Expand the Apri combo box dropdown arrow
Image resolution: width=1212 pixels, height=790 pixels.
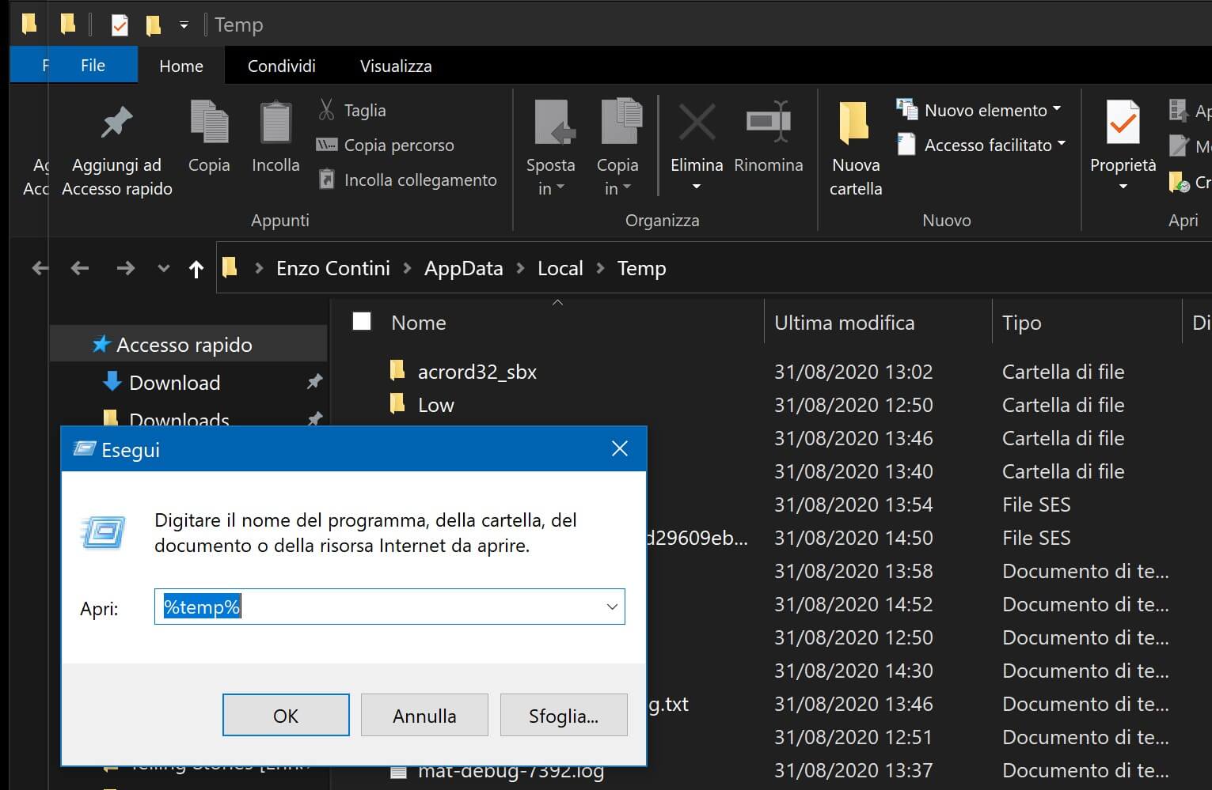click(x=612, y=607)
